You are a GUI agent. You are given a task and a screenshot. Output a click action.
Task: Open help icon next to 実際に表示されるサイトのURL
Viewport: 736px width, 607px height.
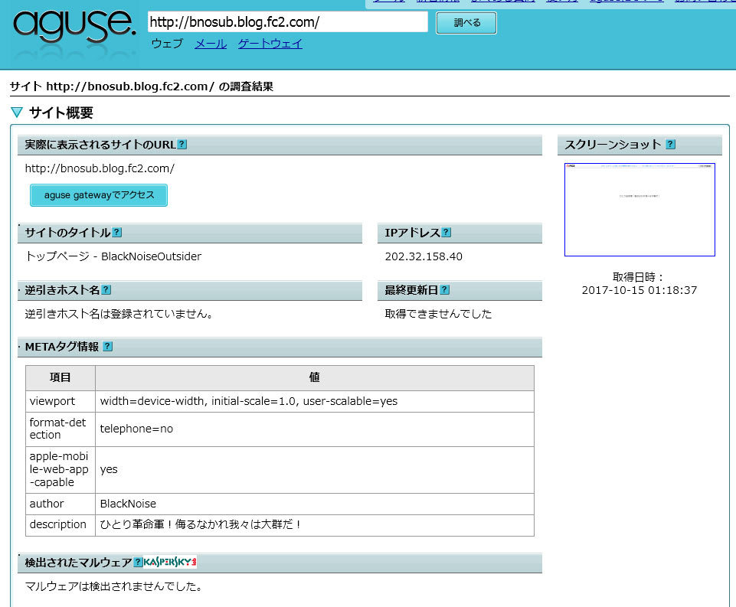pyautogui.click(x=182, y=145)
